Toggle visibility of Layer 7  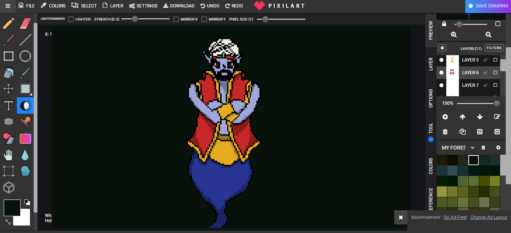coord(442,85)
